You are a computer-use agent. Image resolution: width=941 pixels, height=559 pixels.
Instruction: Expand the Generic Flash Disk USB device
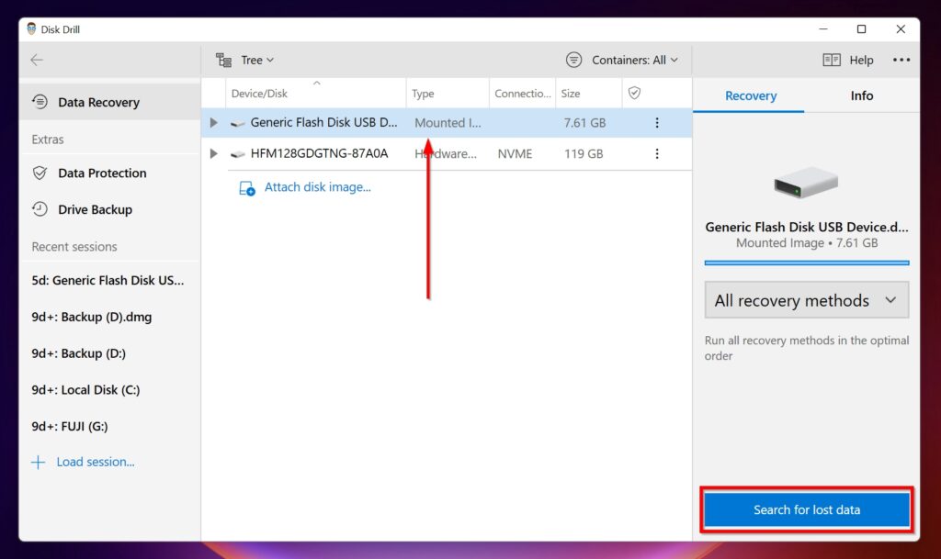[x=214, y=122]
